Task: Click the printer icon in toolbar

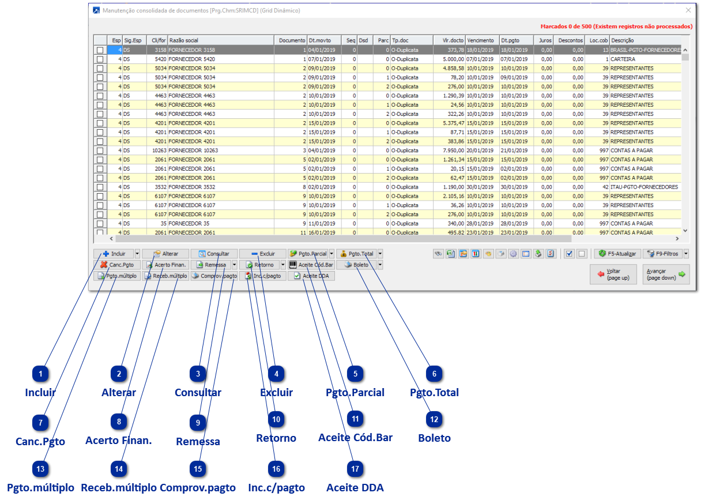Action: 502,254
